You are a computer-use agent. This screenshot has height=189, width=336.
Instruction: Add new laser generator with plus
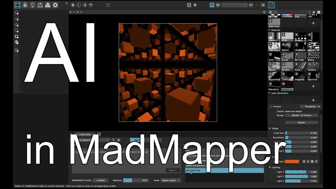pyautogui.click(x=313, y=100)
